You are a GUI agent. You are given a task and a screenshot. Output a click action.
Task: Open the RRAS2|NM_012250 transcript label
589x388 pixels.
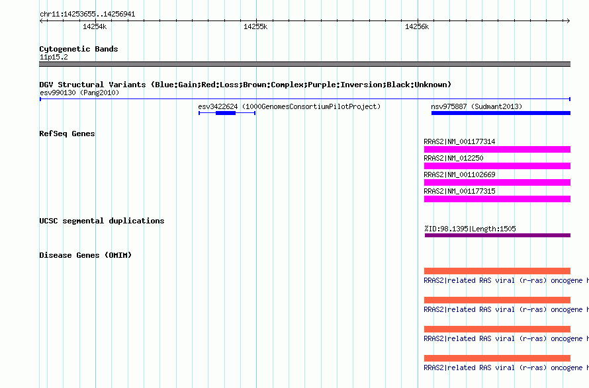453,158
